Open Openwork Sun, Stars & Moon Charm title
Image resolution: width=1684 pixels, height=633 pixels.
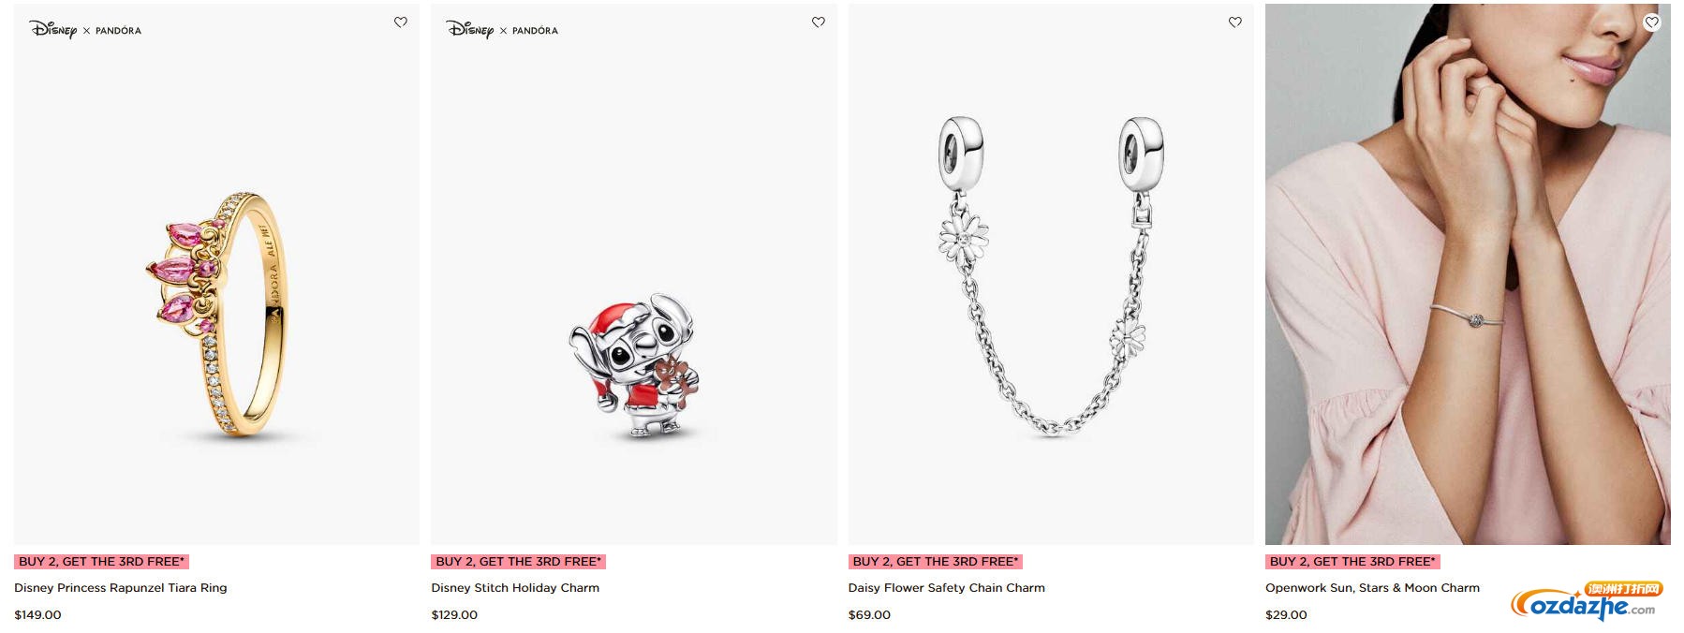click(1373, 588)
